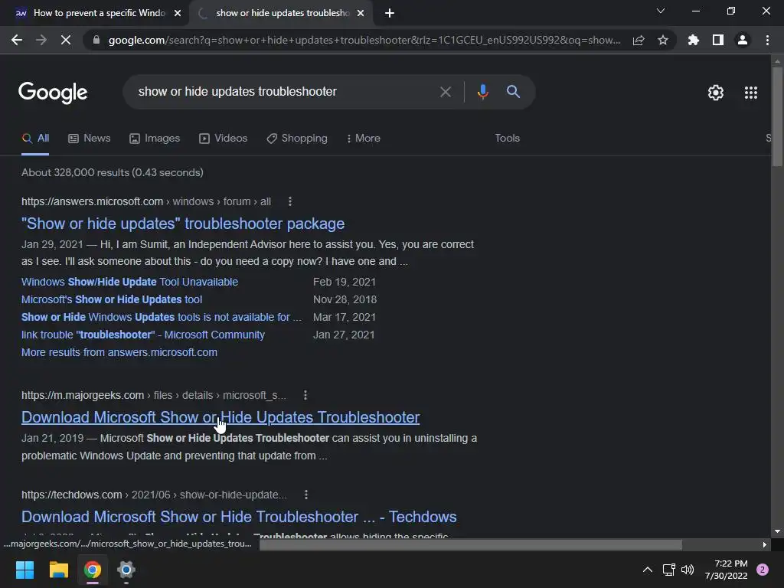Start voice search with microphone
The width and height of the screenshot is (784, 588).
tap(482, 92)
